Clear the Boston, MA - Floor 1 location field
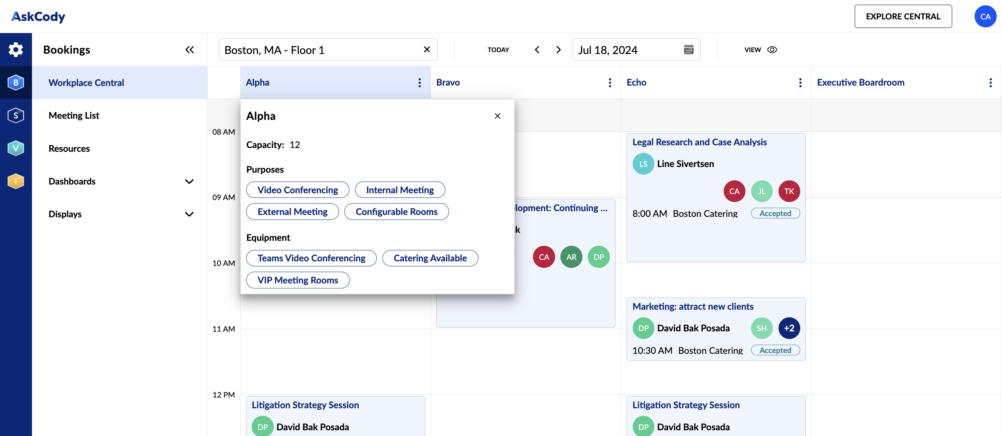The image size is (1002, 436). (427, 49)
